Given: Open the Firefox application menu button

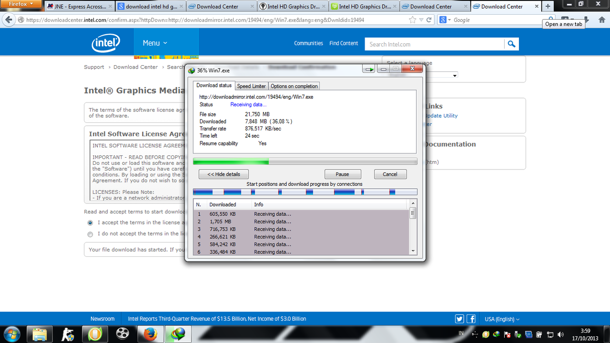Looking at the screenshot, I should pos(21,4).
